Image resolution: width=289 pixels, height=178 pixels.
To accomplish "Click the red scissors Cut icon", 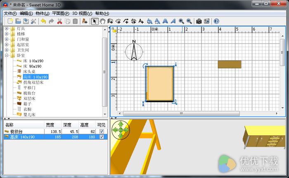I will point(59,21).
